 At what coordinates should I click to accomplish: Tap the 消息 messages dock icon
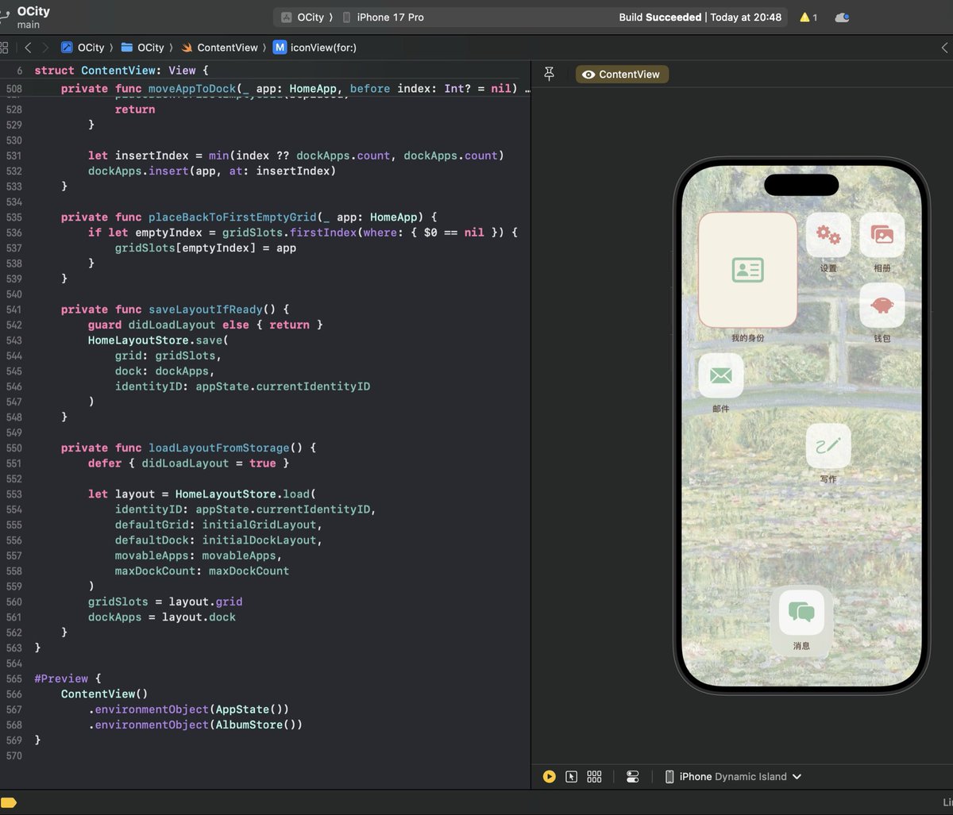[x=801, y=612]
